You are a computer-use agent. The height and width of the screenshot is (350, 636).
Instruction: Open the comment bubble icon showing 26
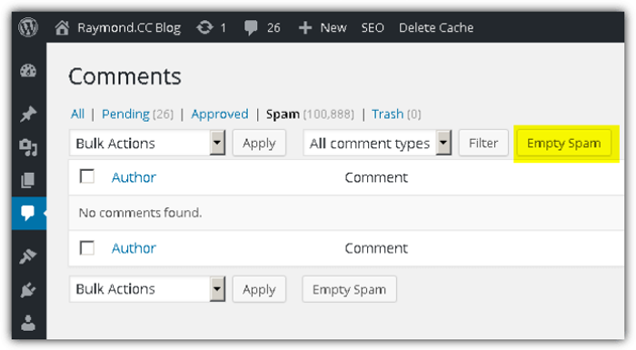coord(251,27)
